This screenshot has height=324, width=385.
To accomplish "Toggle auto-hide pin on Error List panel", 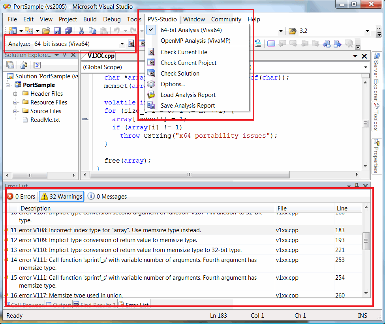I will 357,186.
